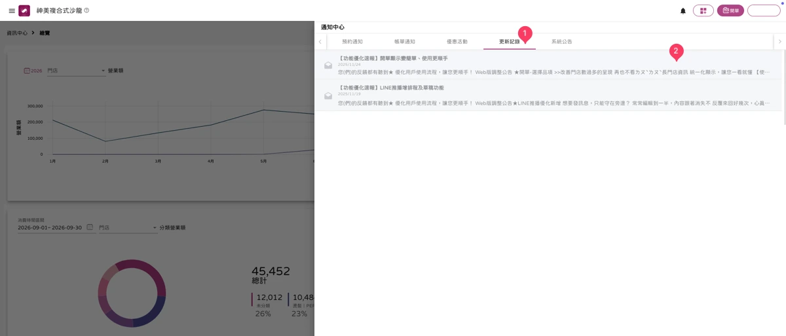Click the 12,012 未分類 legend entry

(x=267, y=305)
